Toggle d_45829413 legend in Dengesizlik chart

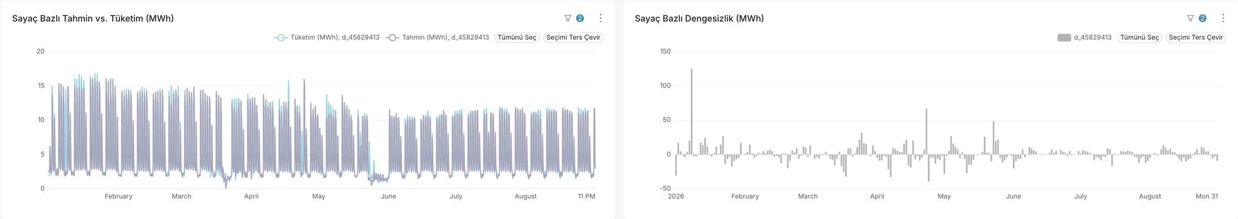[1084, 38]
